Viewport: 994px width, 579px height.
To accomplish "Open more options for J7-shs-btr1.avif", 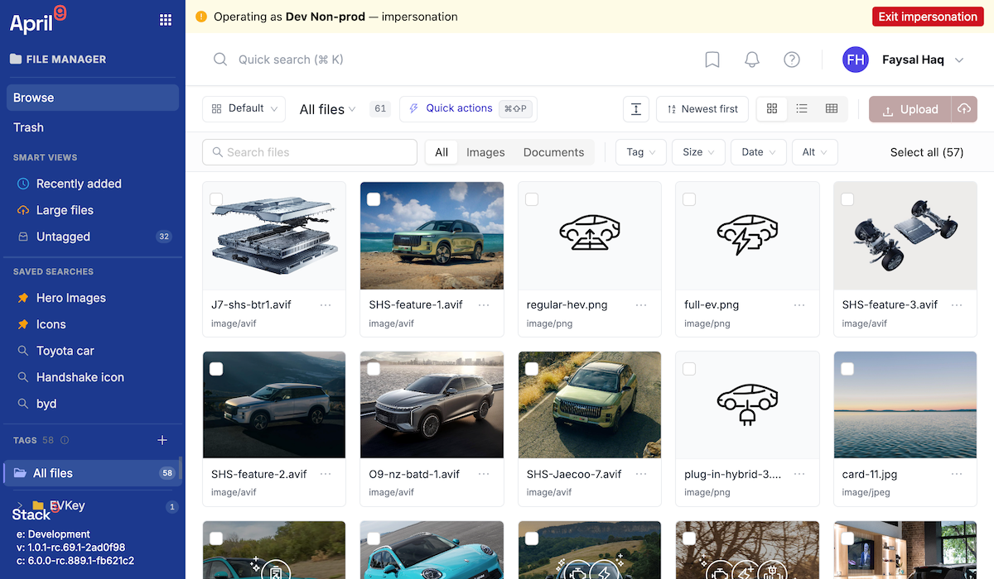I will tap(326, 305).
